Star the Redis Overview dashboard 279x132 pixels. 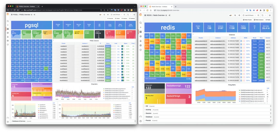(x=166, y=15)
